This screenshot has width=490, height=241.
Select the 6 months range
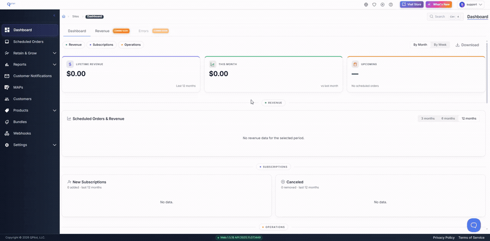(448, 118)
